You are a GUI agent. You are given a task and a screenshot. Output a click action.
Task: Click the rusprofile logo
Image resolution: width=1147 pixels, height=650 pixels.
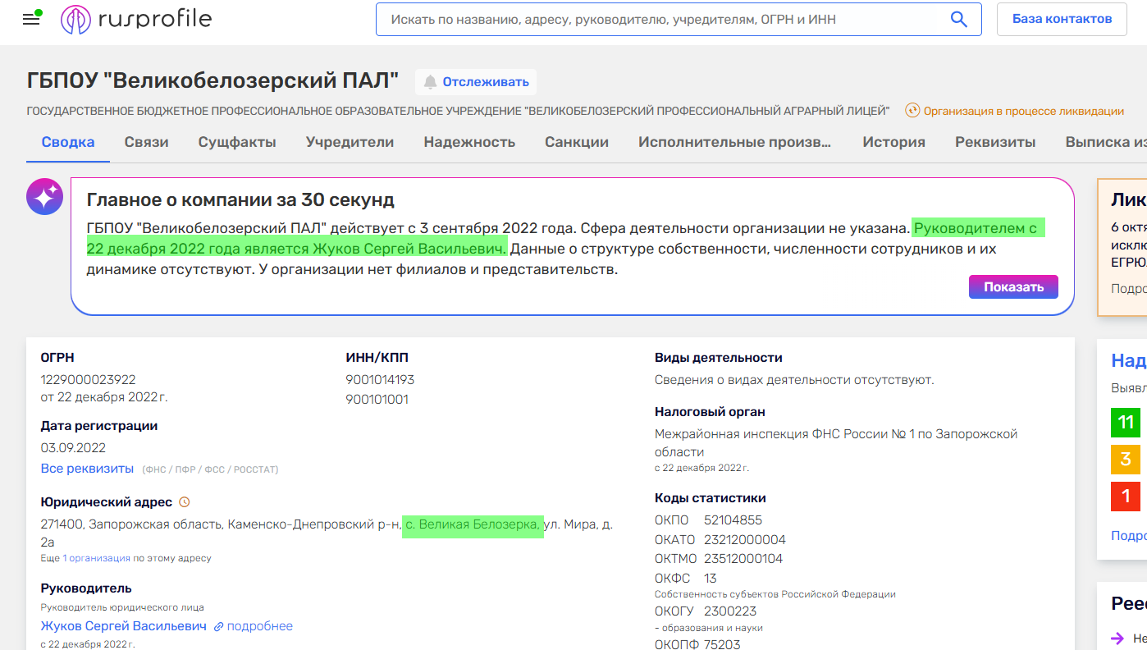(136, 20)
